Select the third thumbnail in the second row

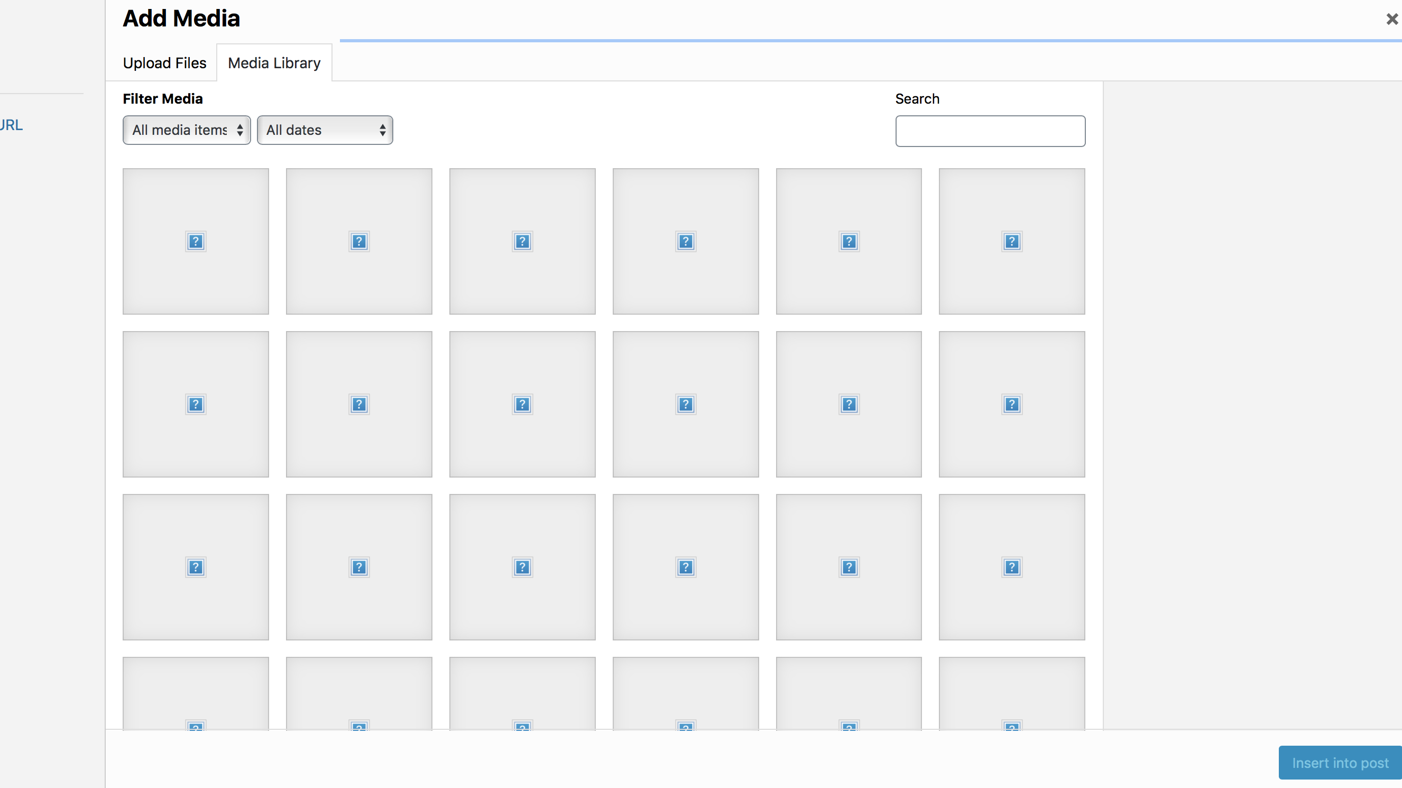coord(522,405)
